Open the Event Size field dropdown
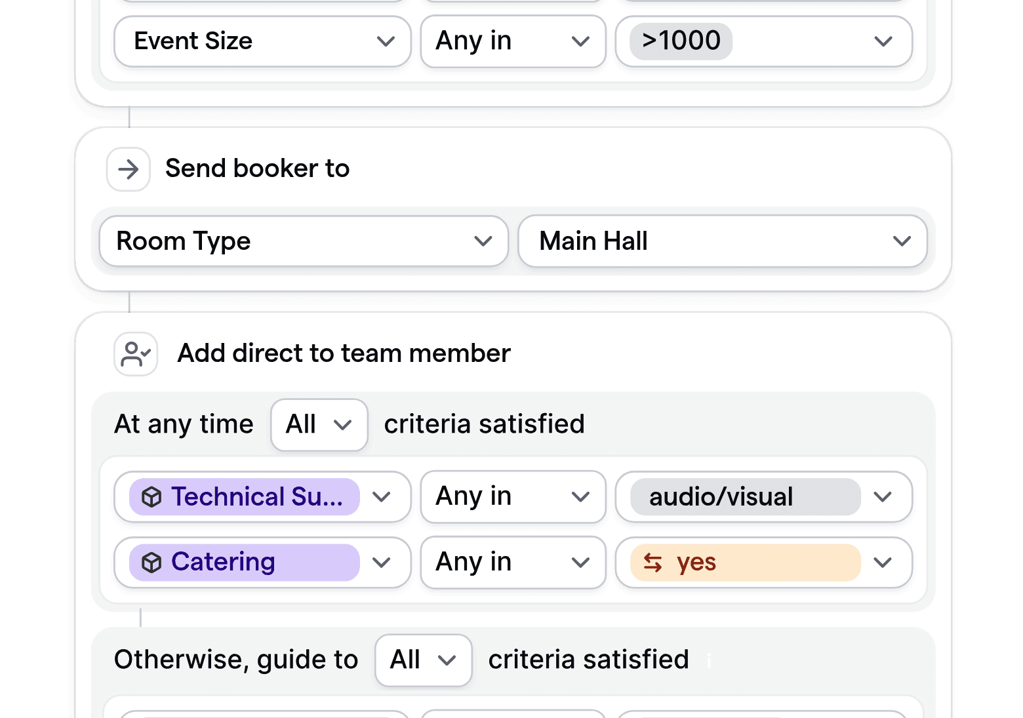Viewport: 1023px width, 718px height. (x=386, y=41)
